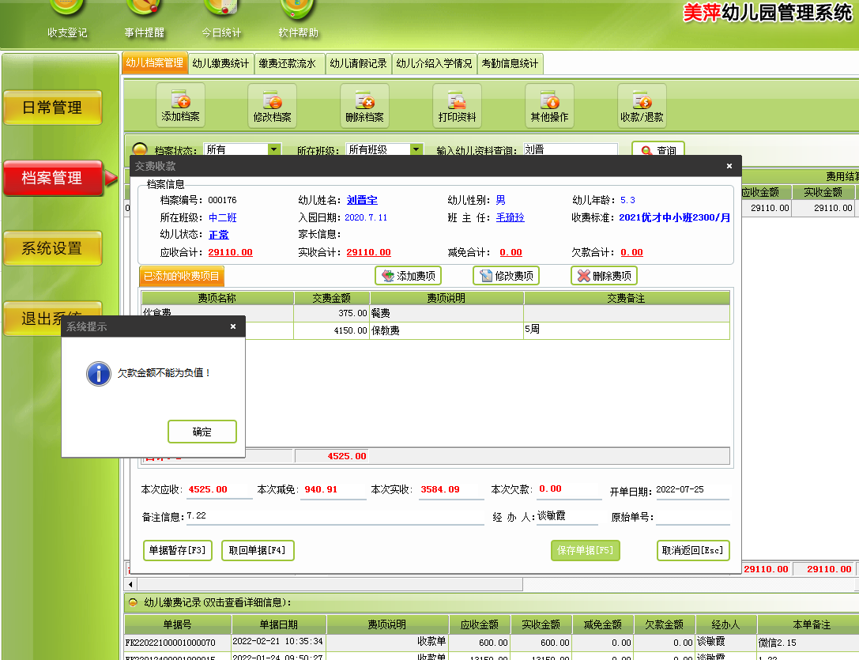The height and width of the screenshot is (660, 859).
Task: Expand the 档案状态 dropdown
Action: [274, 149]
